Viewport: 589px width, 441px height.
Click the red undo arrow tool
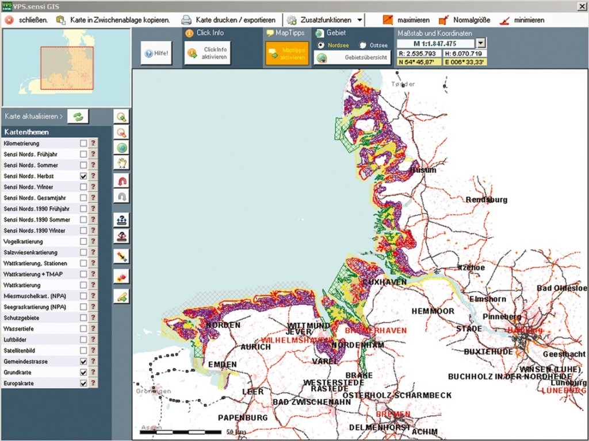point(121,181)
